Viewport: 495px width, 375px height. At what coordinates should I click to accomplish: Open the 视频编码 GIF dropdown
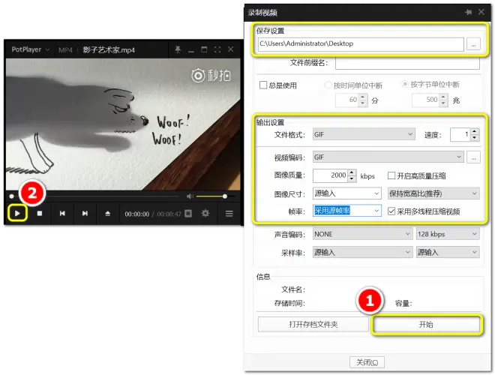[388, 157]
